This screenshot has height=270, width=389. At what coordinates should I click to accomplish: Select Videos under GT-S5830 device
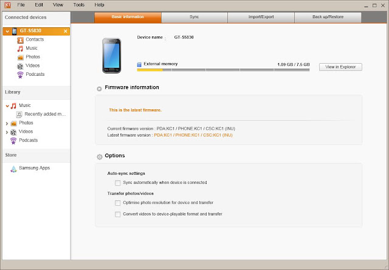(x=33, y=66)
